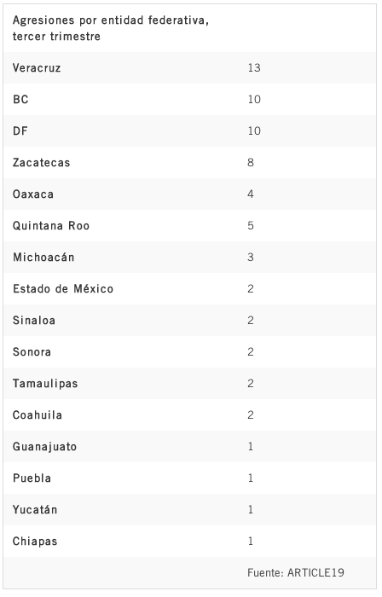Image resolution: width=382 pixels, height=597 pixels.
Task: Click the Puebla row label
Action: (x=32, y=478)
